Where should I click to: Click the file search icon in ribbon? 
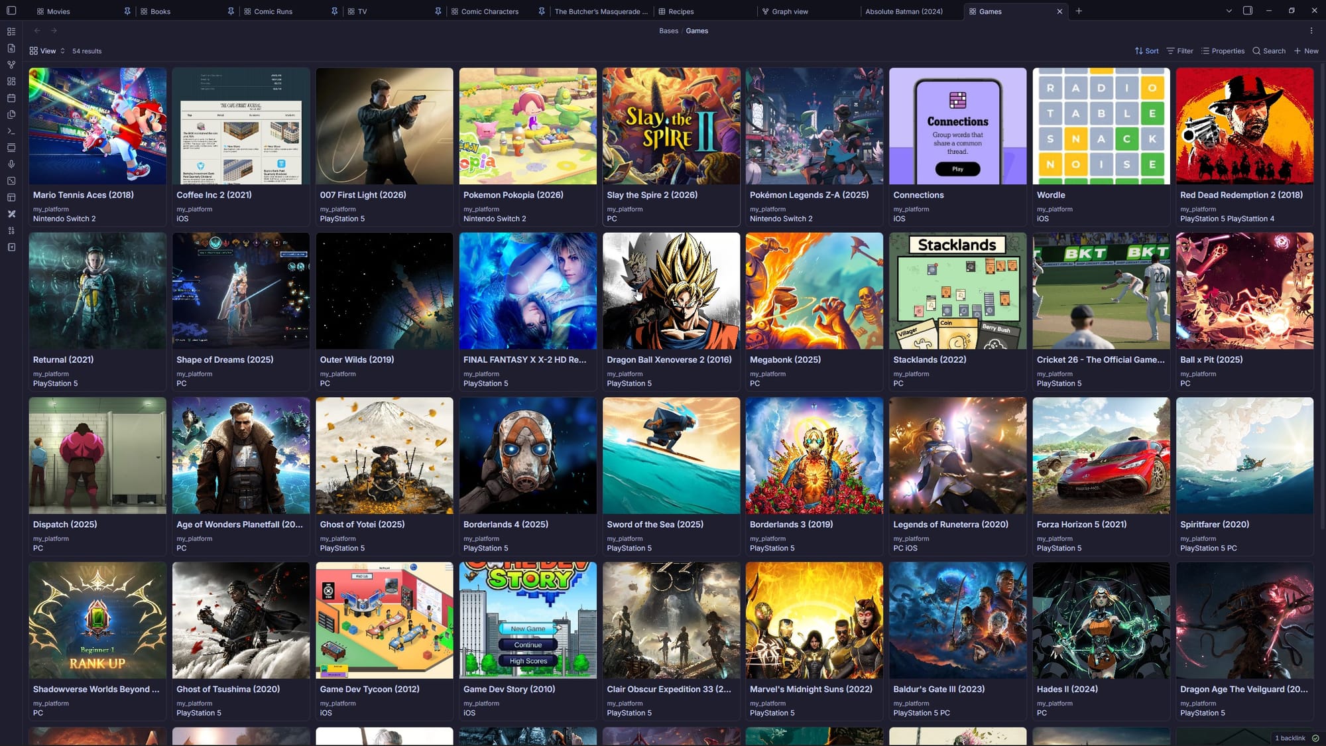tap(11, 48)
